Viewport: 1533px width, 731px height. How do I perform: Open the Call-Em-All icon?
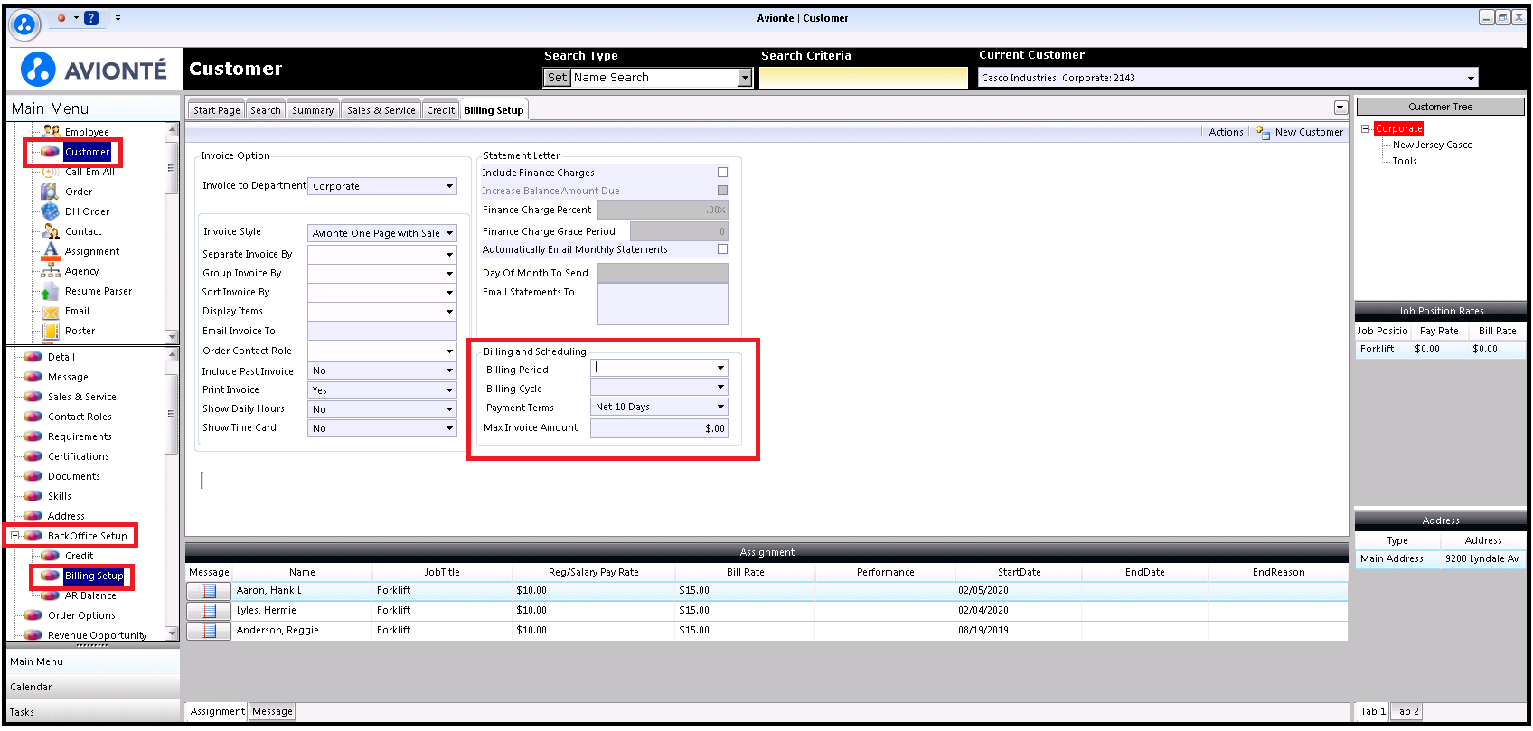(x=51, y=172)
